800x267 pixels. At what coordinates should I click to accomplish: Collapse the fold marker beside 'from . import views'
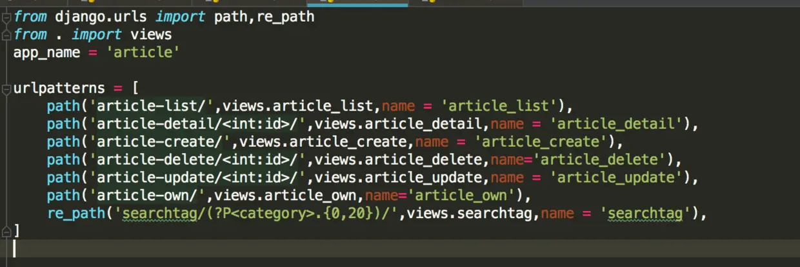click(6, 34)
